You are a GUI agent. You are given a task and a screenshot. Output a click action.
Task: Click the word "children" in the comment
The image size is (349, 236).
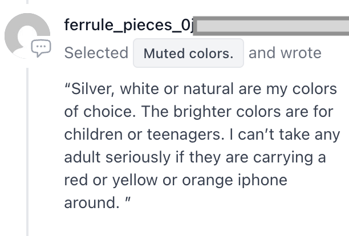(x=94, y=135)
